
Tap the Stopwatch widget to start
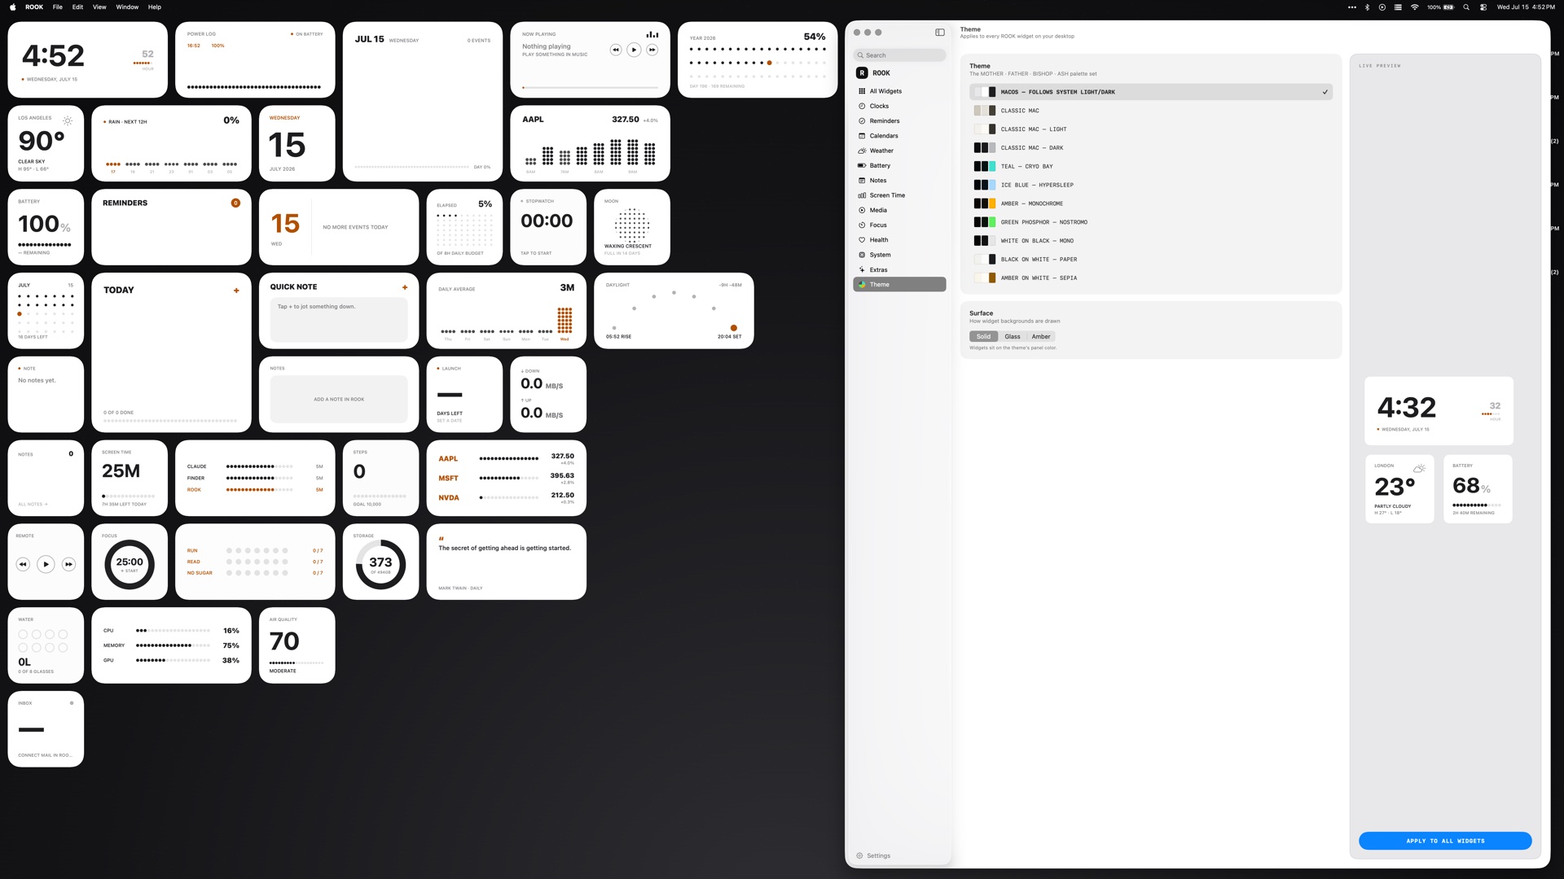coord(548,227)
